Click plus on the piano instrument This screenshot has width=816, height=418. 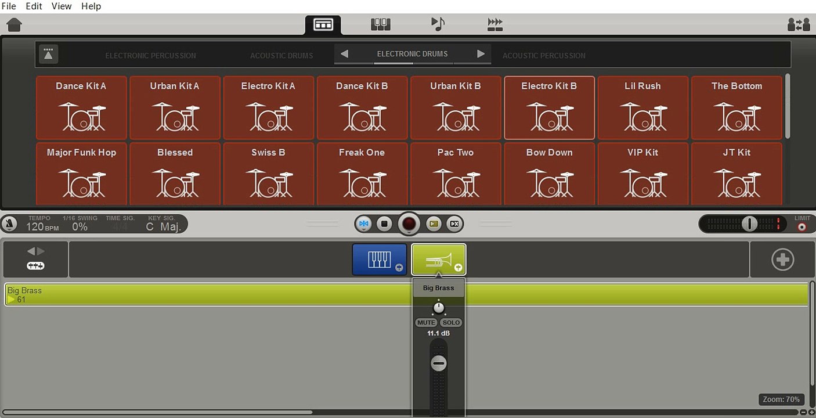399,268
